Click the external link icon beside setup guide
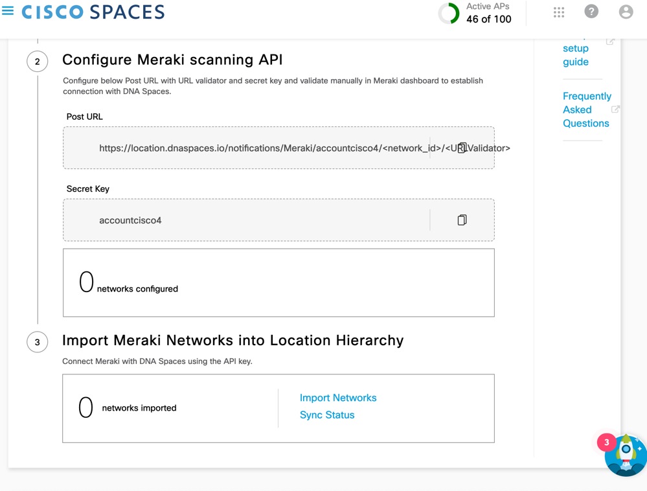 (609, 40)
